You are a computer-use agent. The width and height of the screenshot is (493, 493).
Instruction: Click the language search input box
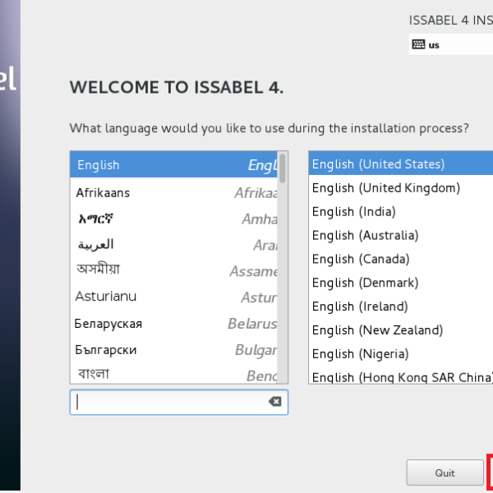(168, 402)
